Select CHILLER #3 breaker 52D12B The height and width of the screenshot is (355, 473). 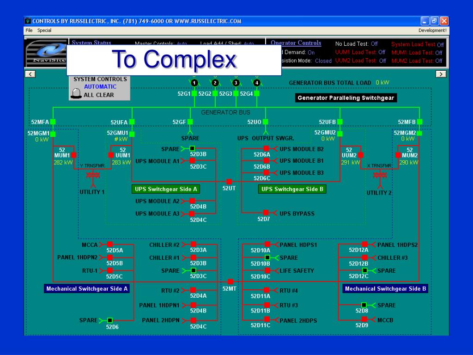(365, 257)
